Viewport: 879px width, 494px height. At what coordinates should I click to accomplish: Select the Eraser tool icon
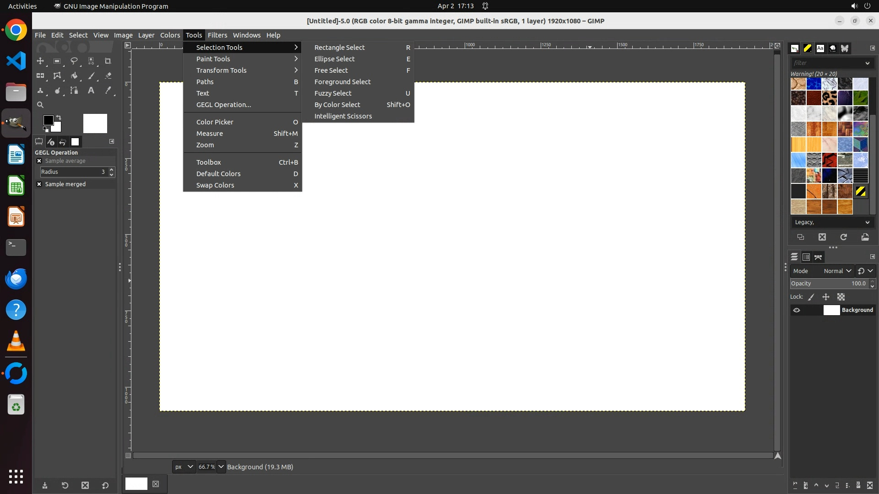point(108,76)
